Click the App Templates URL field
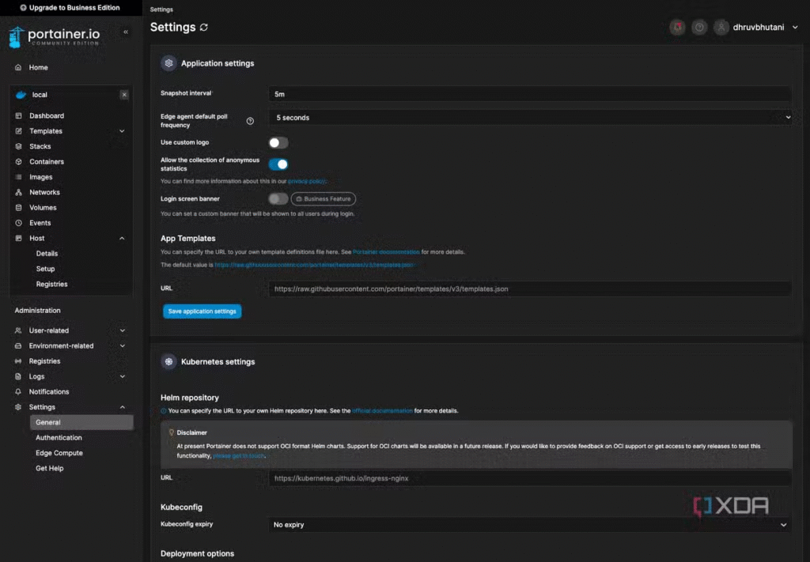 529,289
